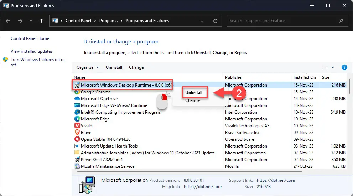Select Microsoft Windows Desktop Runtime icon
The height and width of the screenshot is (196, 353).
pyautogui.click(x=77, y=85)
